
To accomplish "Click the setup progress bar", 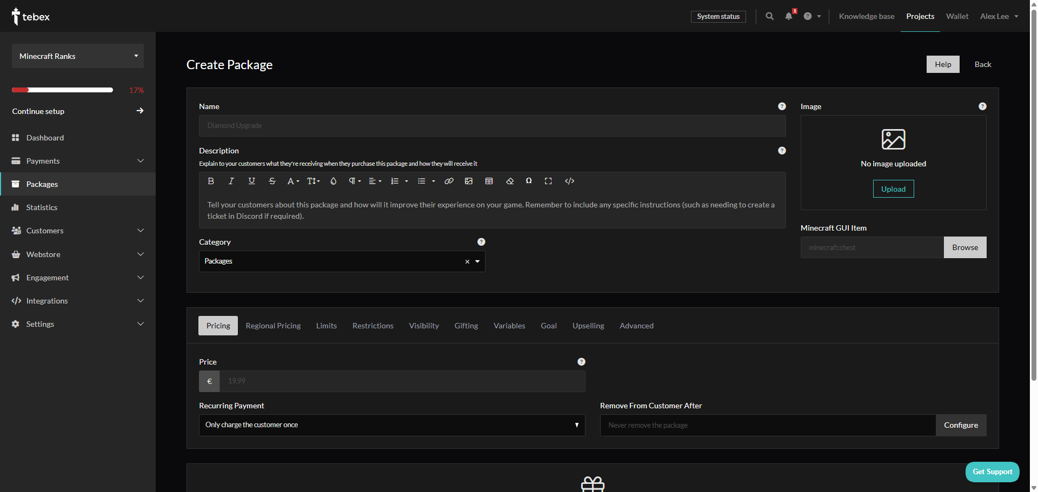I will (62, 90).
